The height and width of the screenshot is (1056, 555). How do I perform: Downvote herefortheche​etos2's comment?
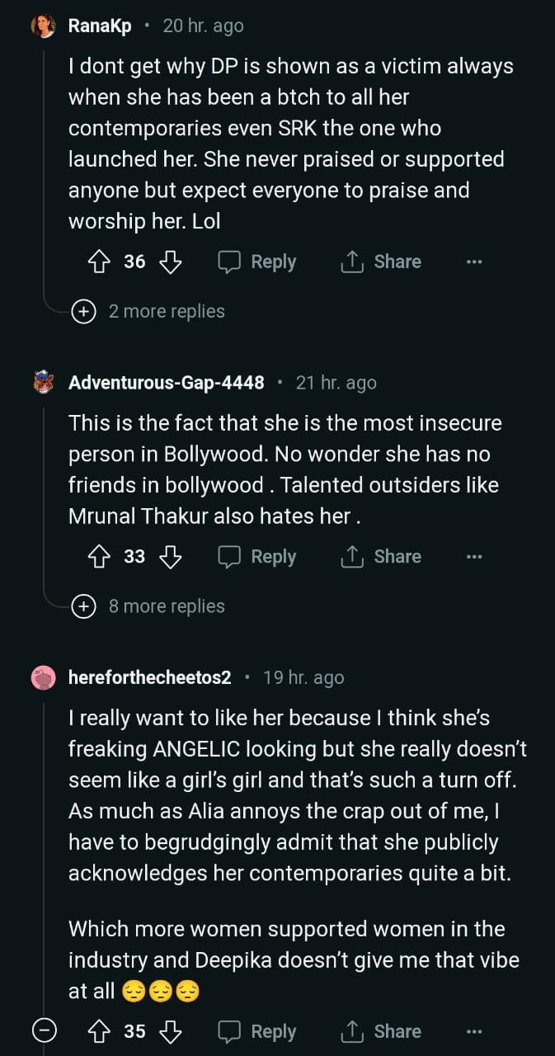[170, 1032]
